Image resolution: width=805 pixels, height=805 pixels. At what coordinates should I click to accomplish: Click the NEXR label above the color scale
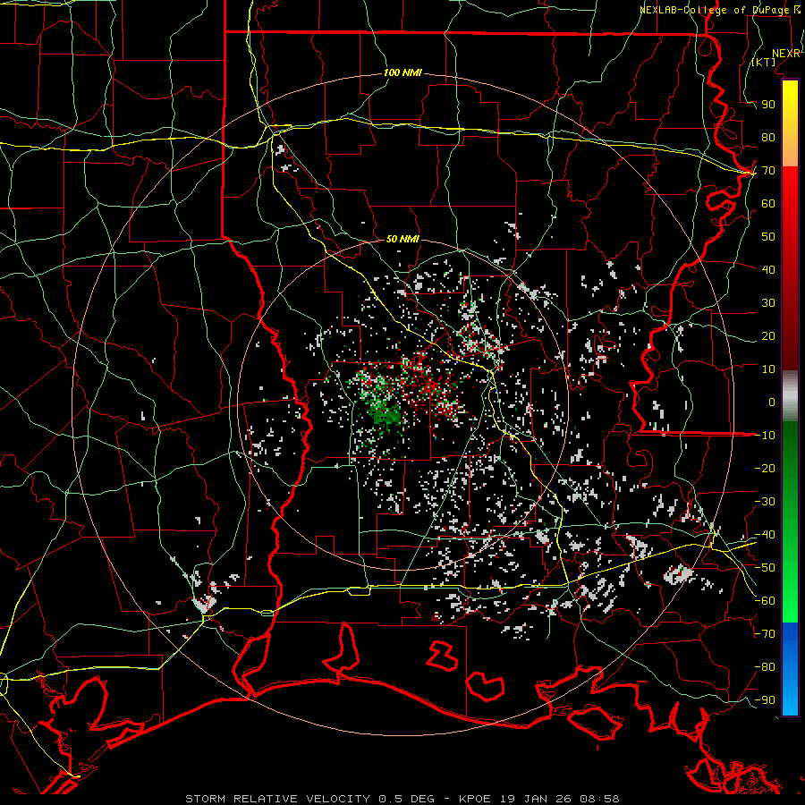[x=786, y=54]
